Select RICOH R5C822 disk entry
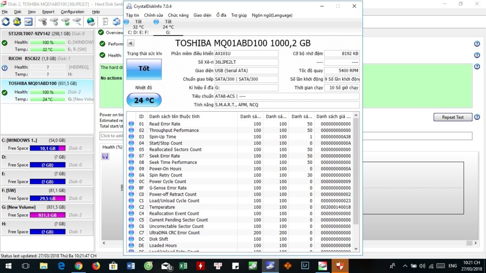Screen dimensions: 486x273 coord(47,66)
